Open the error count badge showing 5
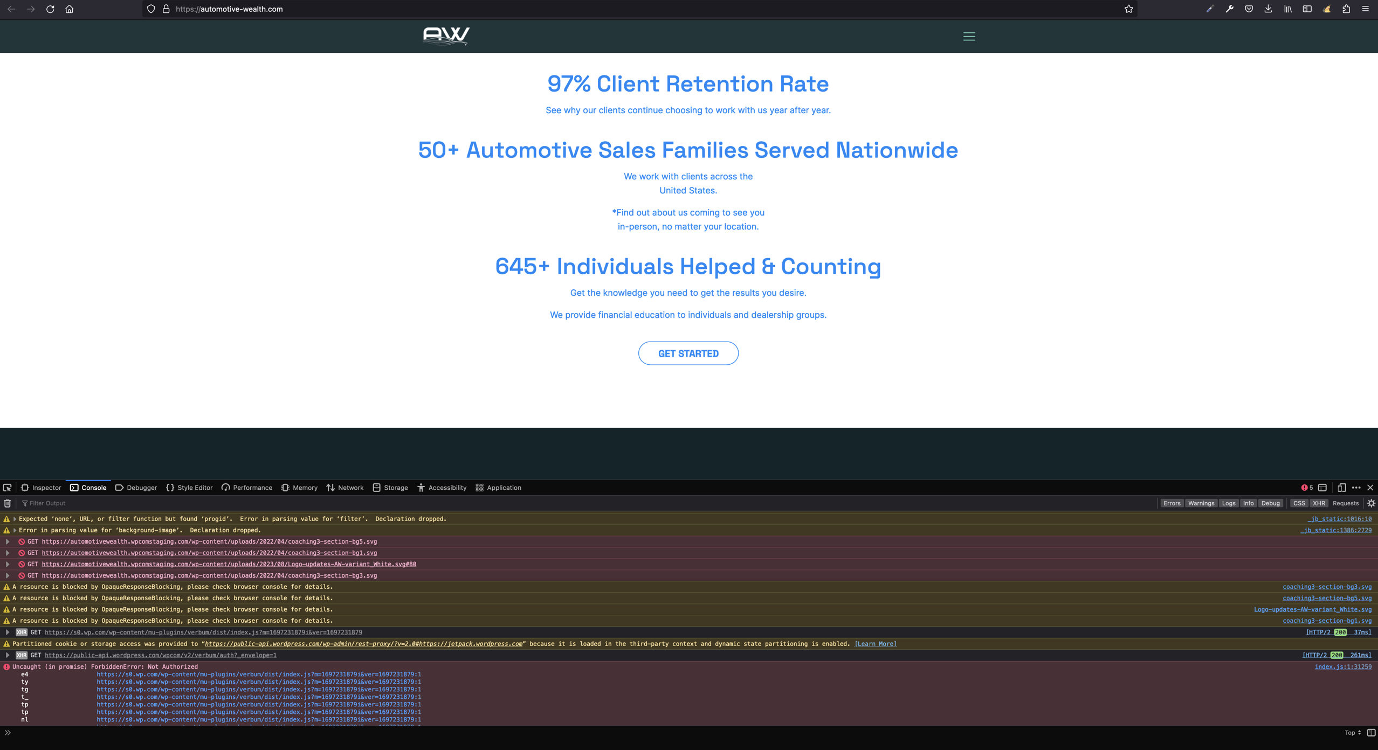This screenshot has height=750, width=1378. tap(1307, 488)
